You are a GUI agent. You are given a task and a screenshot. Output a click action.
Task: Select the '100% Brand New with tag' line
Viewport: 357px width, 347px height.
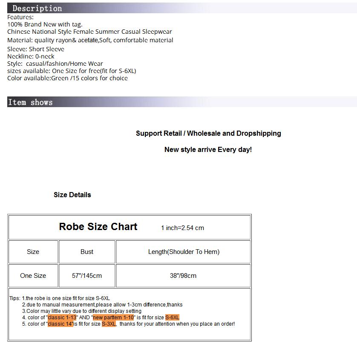(x=45, y=24)
